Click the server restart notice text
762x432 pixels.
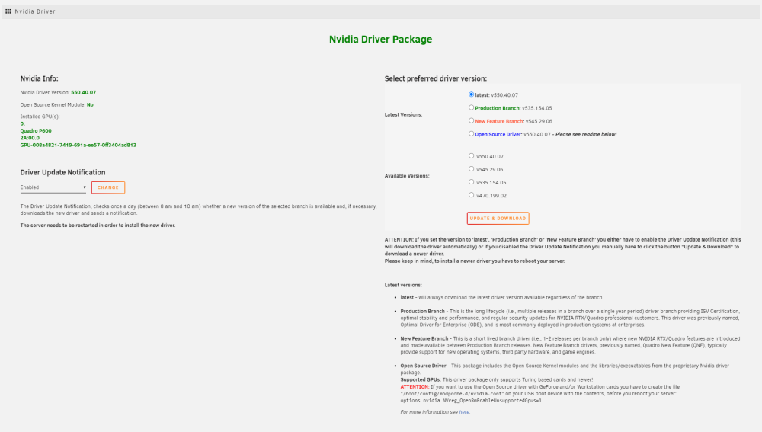point(98,226)
